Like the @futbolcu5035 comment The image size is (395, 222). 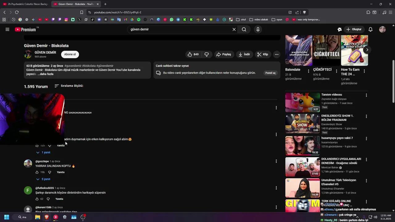click(37, 199)
